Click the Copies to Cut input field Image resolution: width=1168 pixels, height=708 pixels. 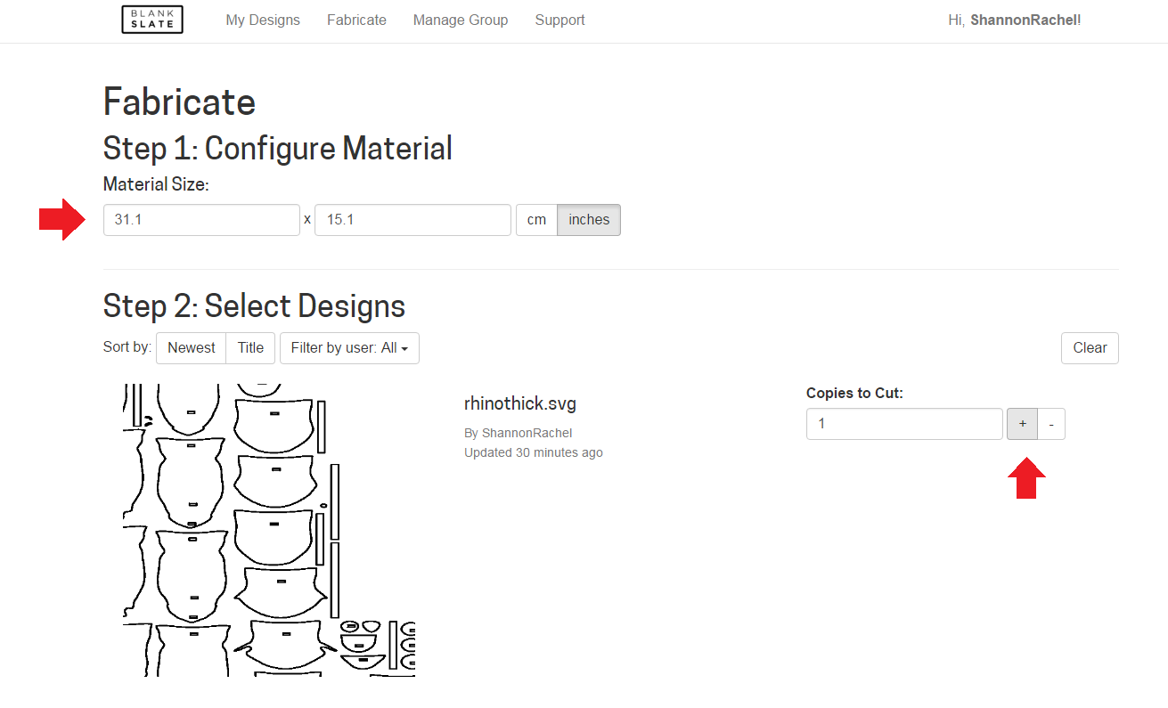tap(904, 424)
